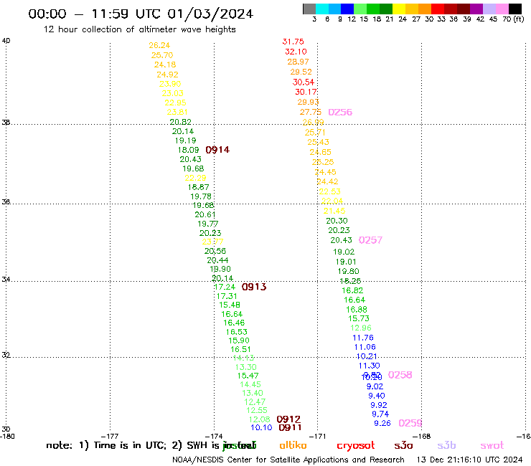Click the 30.54 wave height value
Screen dimensions: 531x466
click(x=303, y=82)
